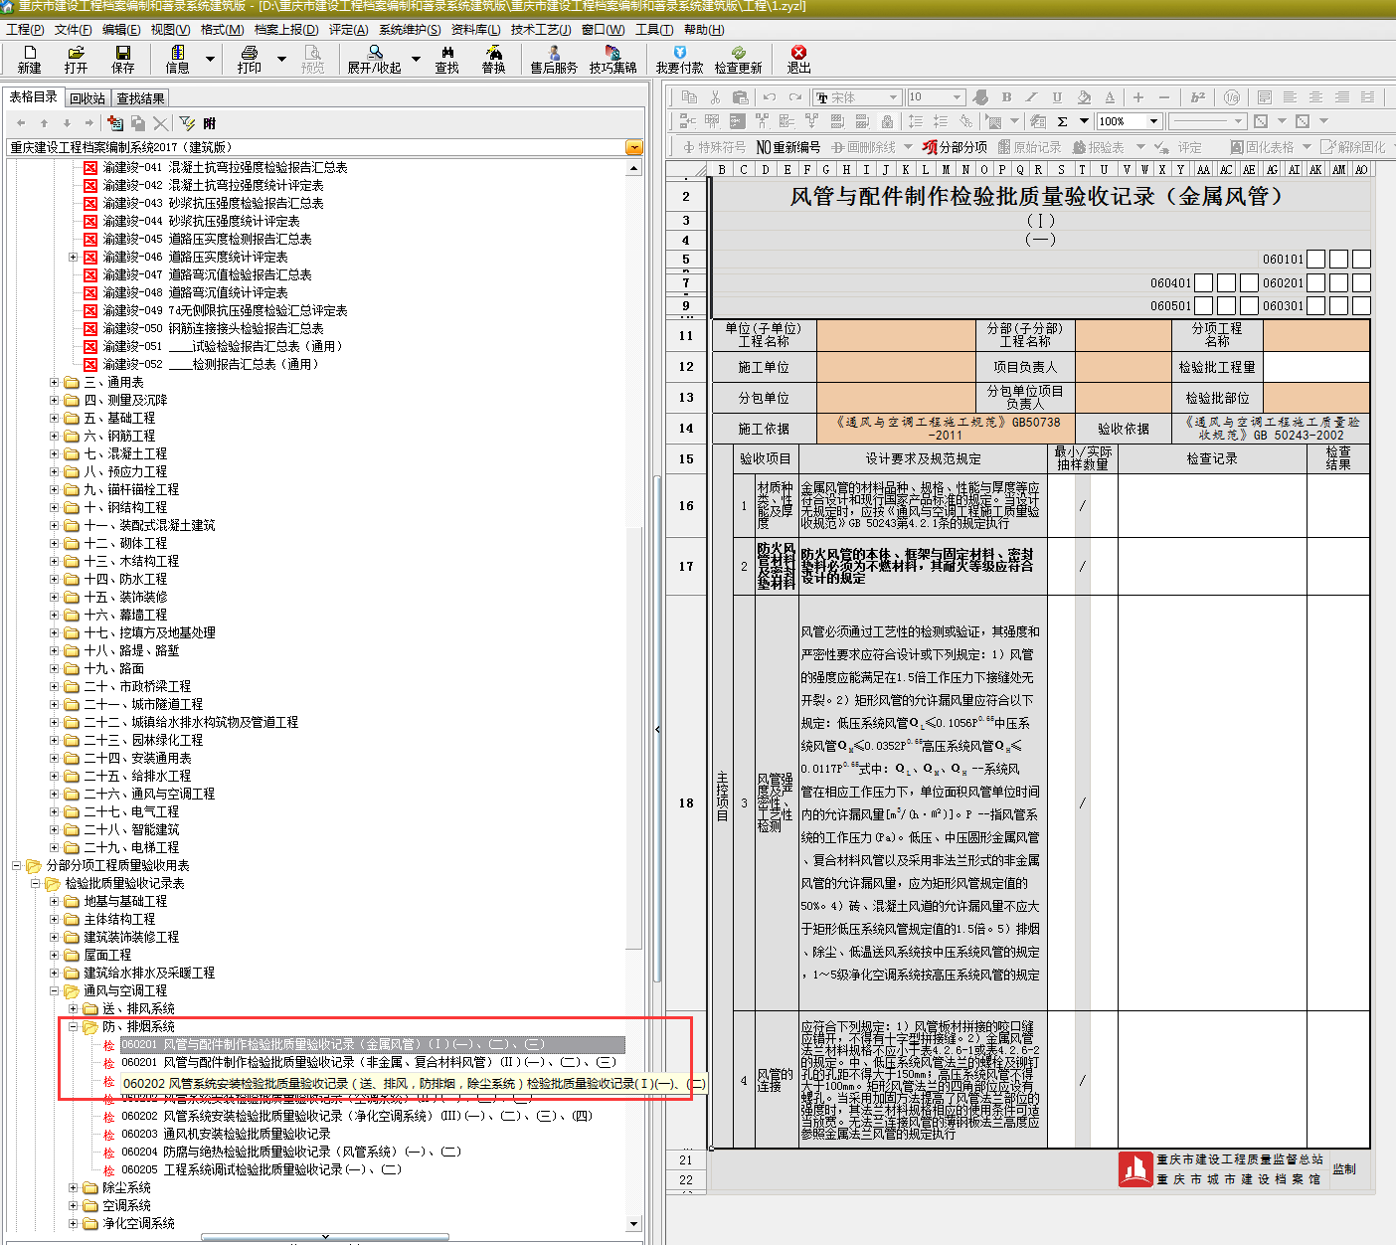Click the 新建 (New) toolbar icon
Screen dimensions: 1396x1245
(30, 59)
